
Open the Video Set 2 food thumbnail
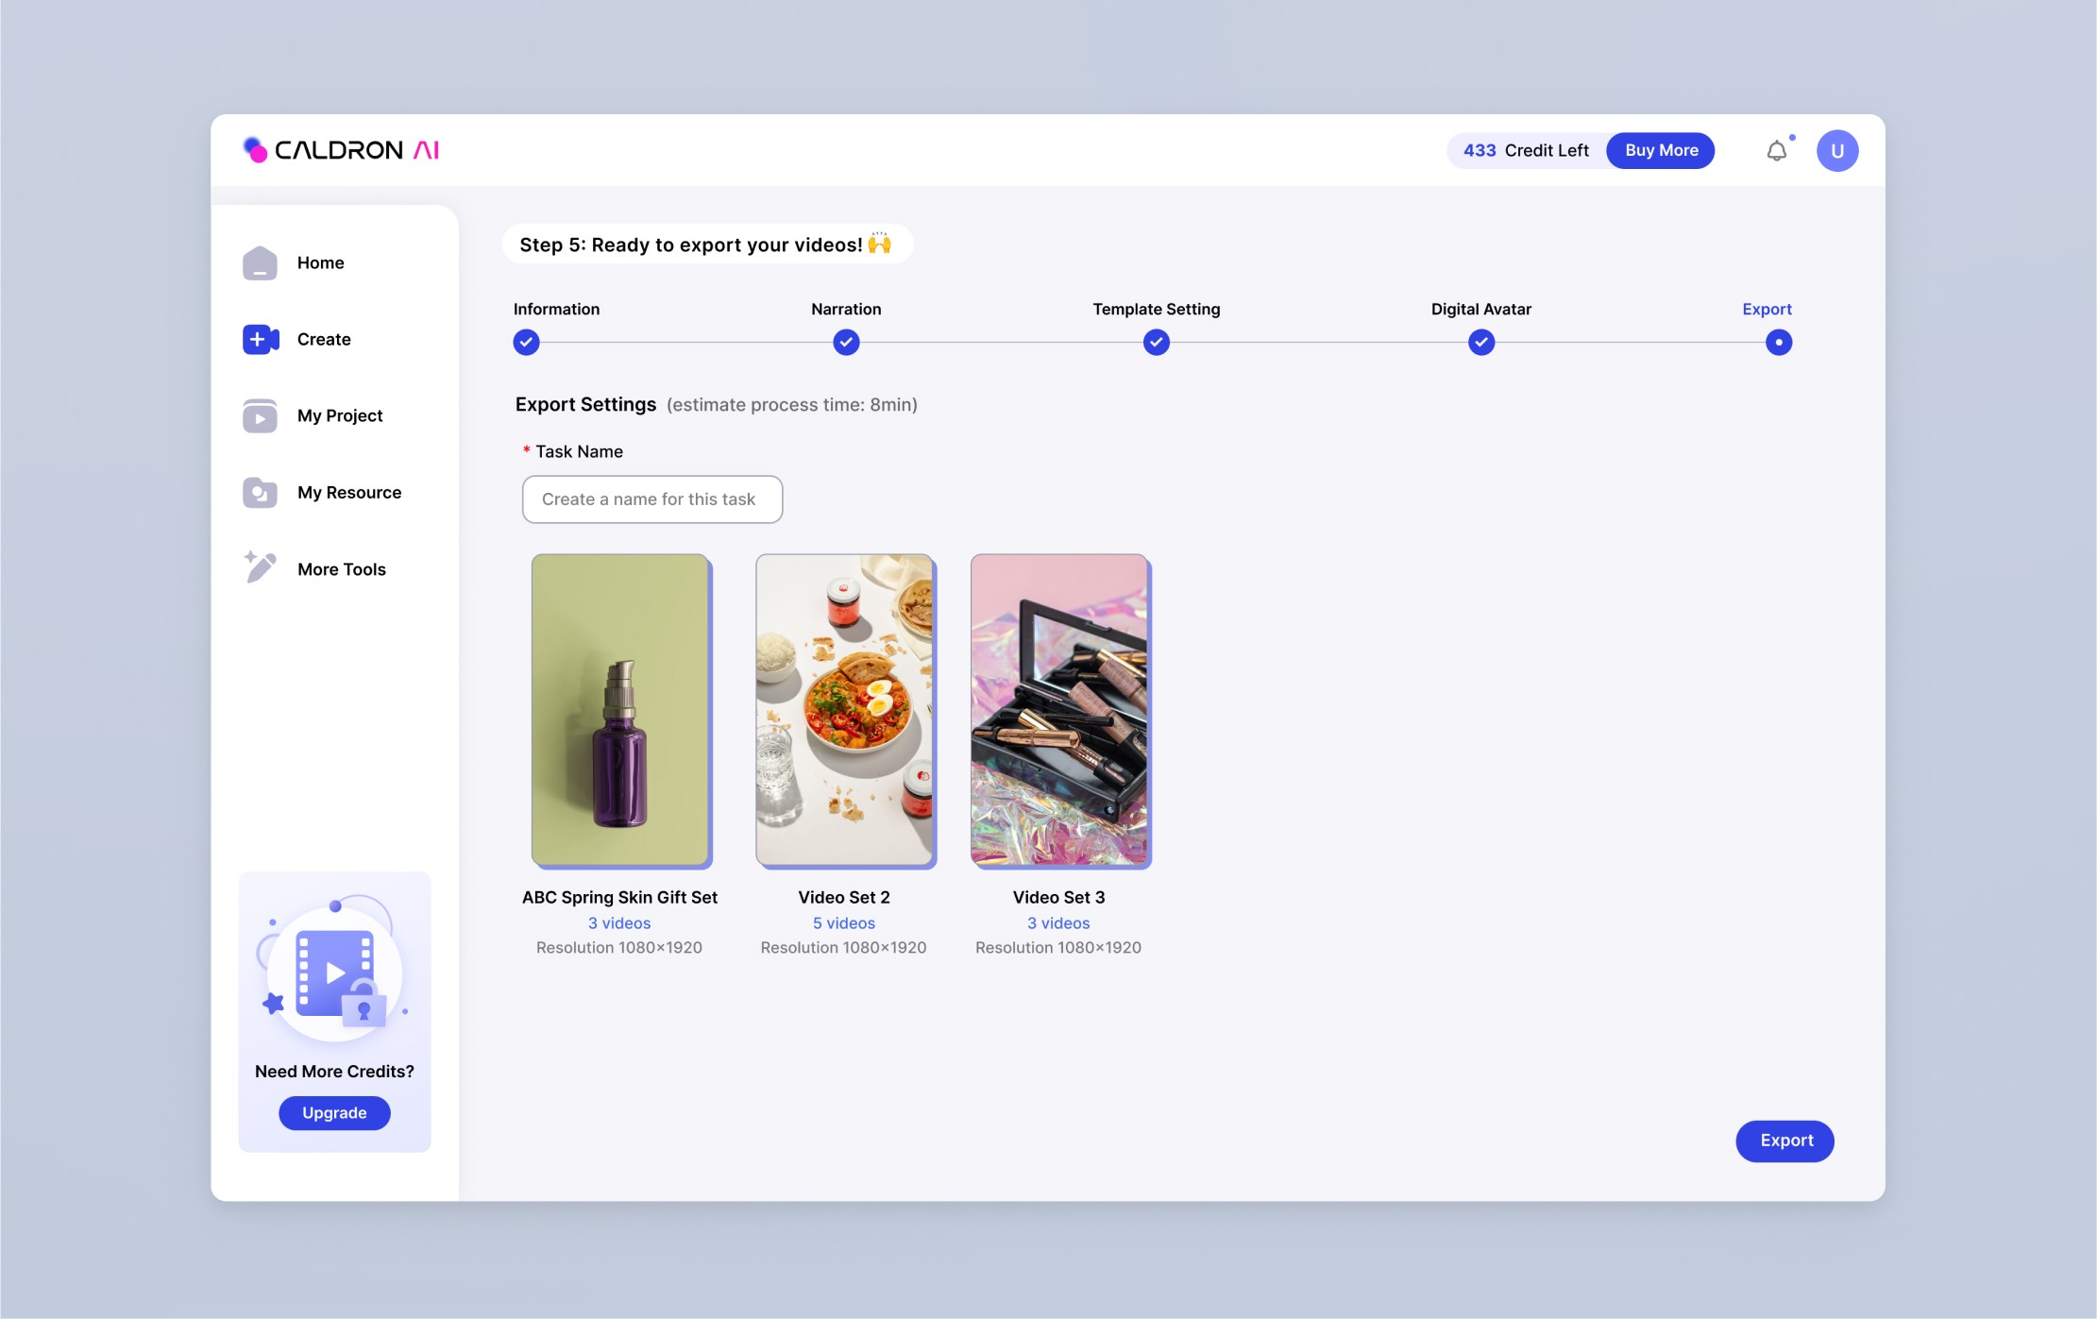coord(844,710)
